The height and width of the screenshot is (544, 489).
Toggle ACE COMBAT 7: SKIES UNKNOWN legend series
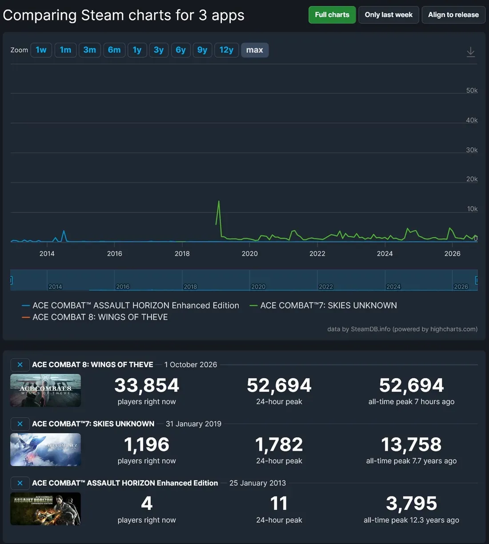323,305
